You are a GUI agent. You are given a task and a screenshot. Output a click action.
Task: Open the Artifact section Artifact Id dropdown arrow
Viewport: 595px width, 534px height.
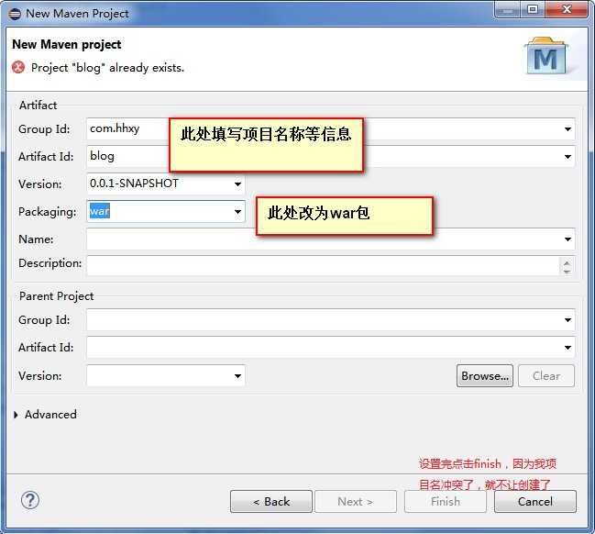567,157
